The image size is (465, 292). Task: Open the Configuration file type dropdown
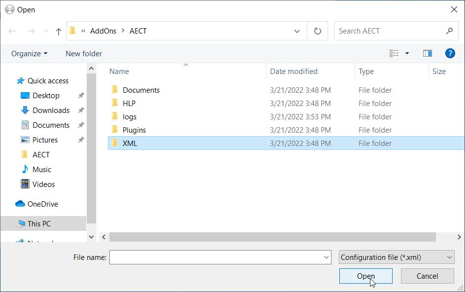tap(397, 257)
